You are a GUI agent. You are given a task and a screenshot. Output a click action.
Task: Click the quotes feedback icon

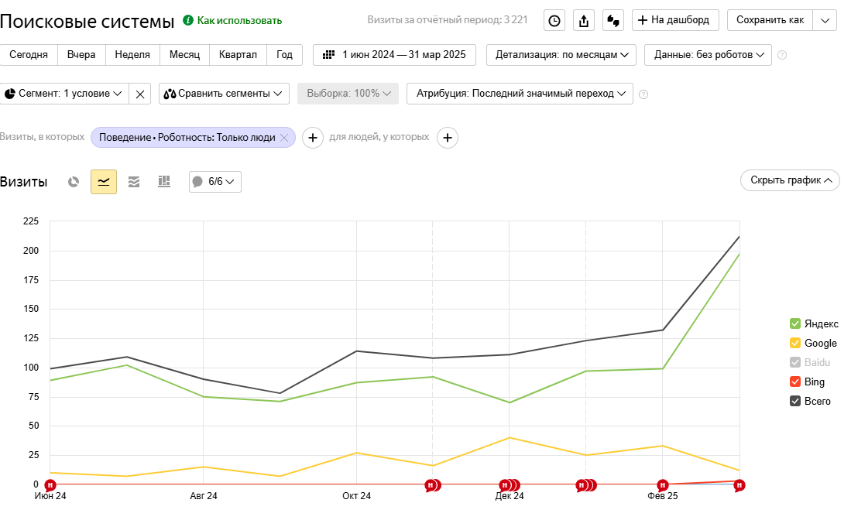point(613,21)
